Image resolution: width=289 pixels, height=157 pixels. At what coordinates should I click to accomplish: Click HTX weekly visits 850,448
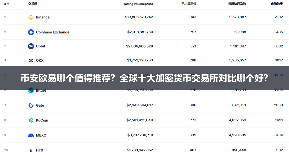click(x=239, y=150)
